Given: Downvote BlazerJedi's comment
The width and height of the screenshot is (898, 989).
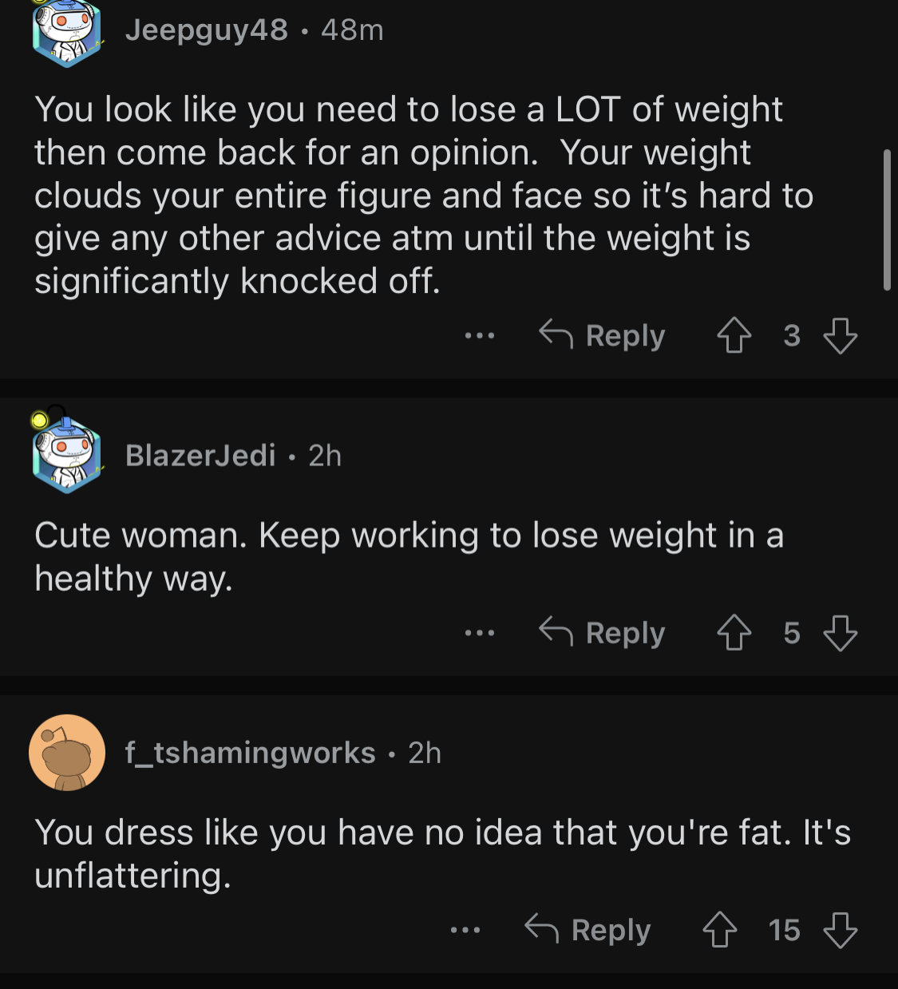Looking at the screenshot, I should click(x=840, y=633).
